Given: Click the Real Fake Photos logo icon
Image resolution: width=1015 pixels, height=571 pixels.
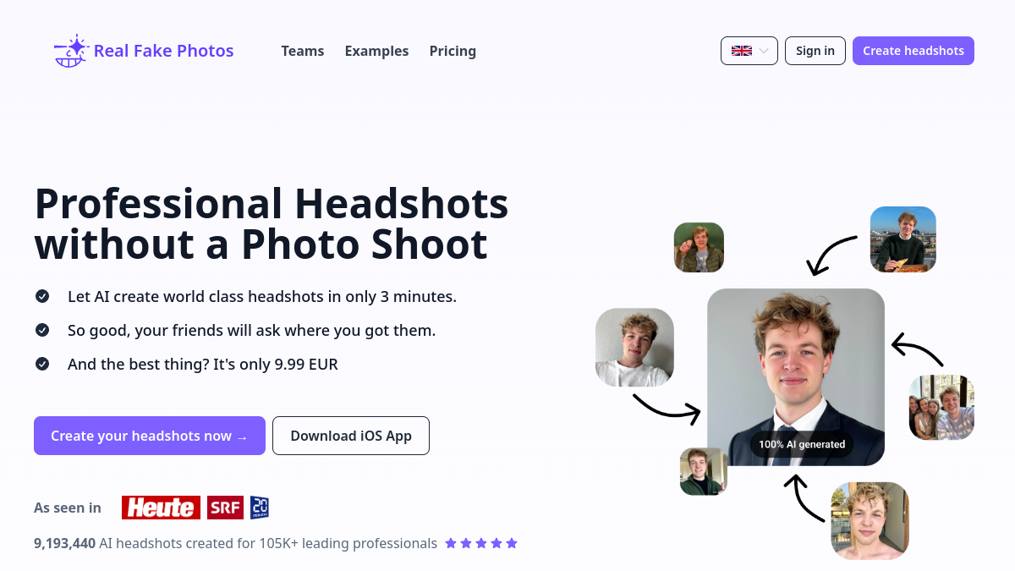Looking at the screenshot, I should 71,51.
